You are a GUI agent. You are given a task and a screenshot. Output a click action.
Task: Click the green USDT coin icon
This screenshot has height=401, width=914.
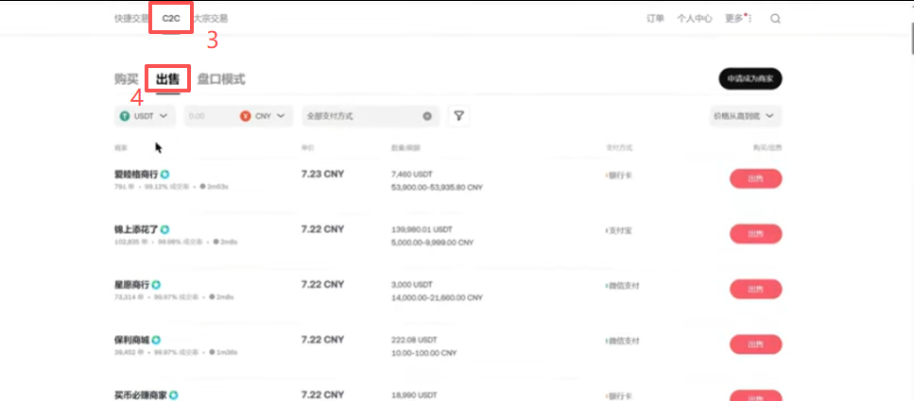tap(125, 116)
